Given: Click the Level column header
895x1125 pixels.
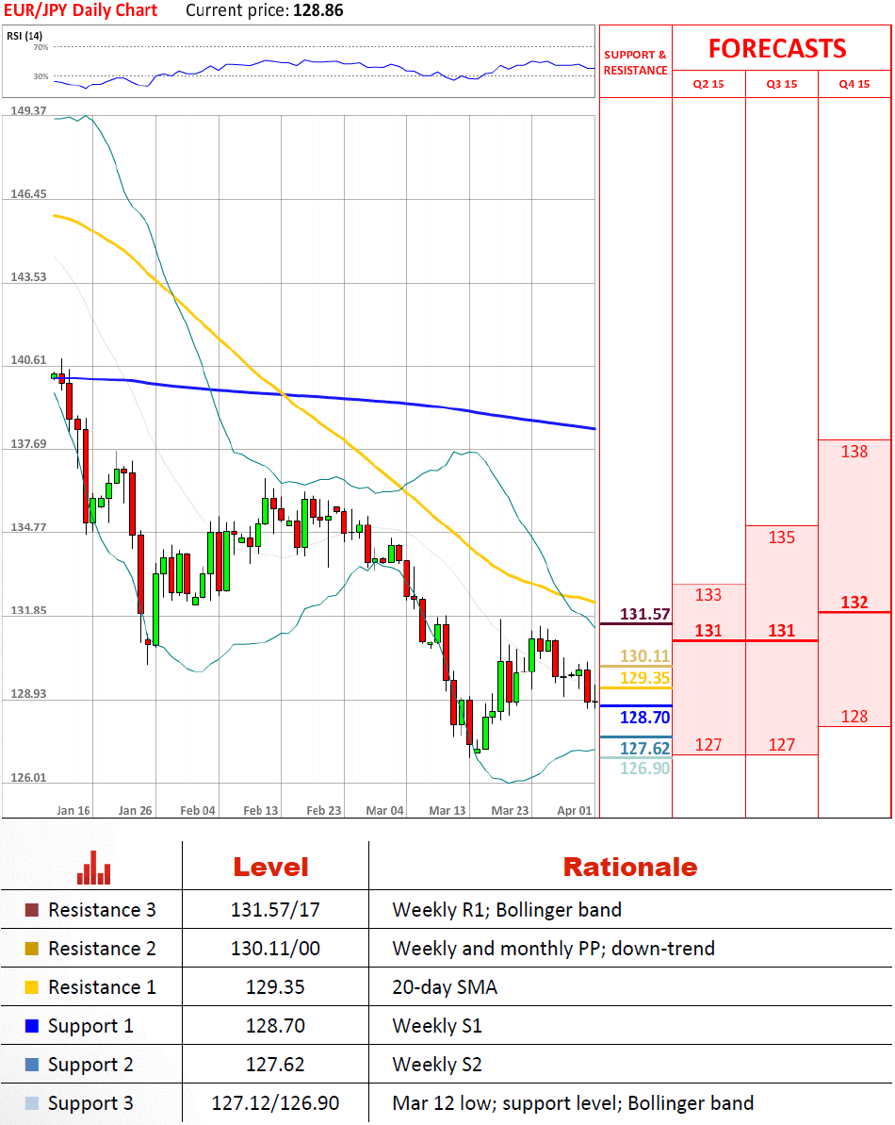Looking at the screenshot, I should (x=271, y=867).
